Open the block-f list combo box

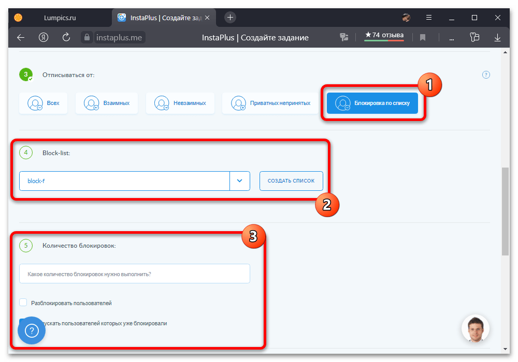(x=124, y=181)
